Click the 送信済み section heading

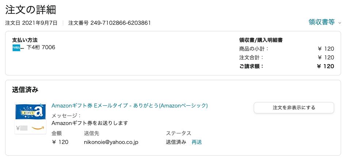coord(25,90)
